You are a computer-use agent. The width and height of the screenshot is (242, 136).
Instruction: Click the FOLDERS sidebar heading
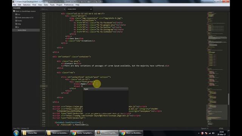17,8
